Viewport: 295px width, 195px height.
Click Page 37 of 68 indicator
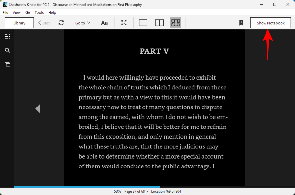coord(134,191)
